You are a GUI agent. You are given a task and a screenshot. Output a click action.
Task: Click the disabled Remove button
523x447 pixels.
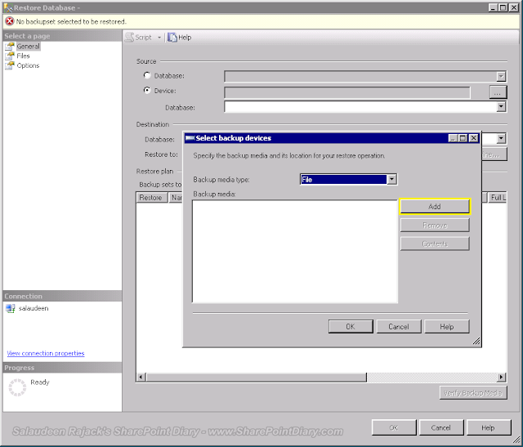[435, 226]
